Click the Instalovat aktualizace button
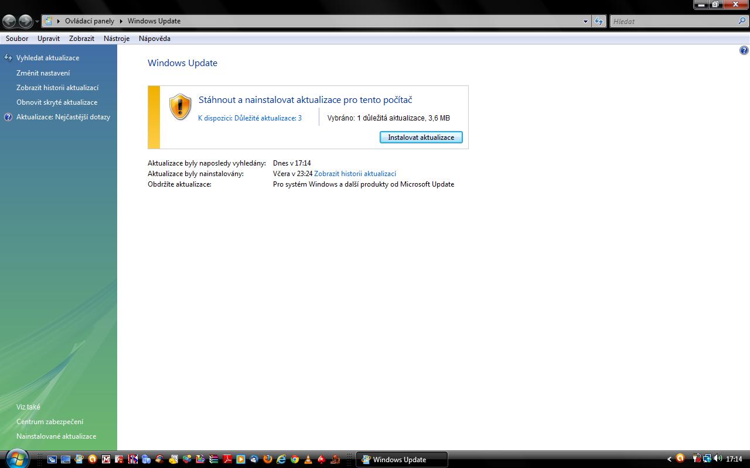Image resolution: width=750 pixels, height=468 pixels. 421,137
